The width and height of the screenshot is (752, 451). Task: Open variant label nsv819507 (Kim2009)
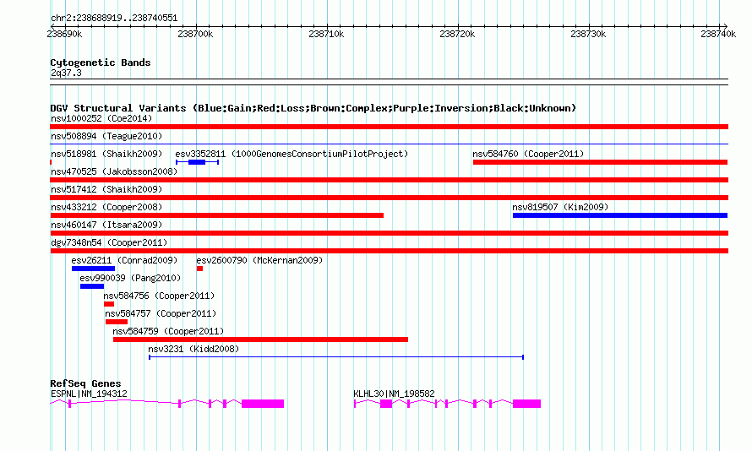(560, 207)
